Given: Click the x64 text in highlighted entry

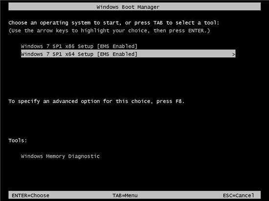Looking at the screenshot, I should [x=70, y=54].
